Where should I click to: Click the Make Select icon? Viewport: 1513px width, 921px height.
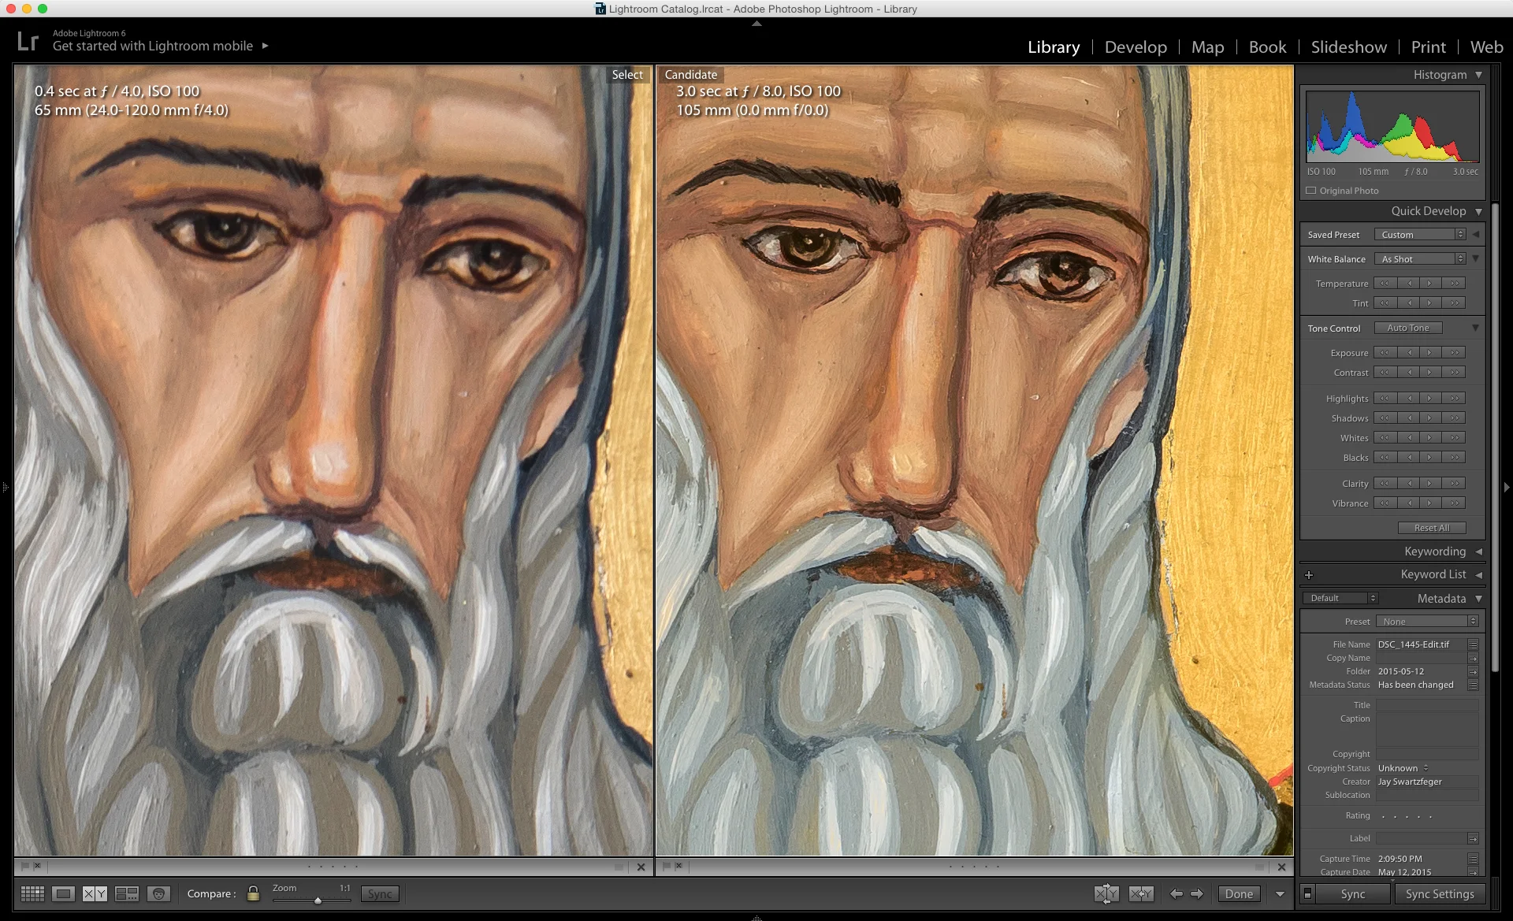(x=1141, y=893)
